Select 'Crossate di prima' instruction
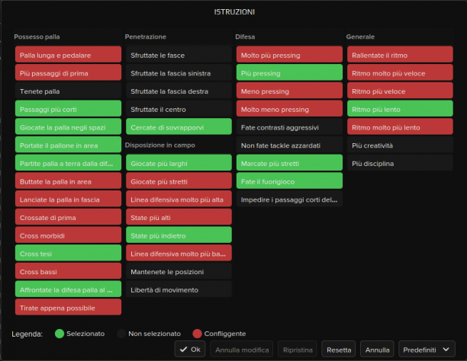The width and height of the screenshot is (467, 361). (68, 217)
